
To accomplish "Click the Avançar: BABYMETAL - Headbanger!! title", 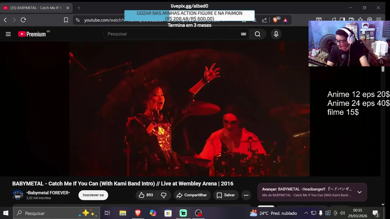I will [x=307, y=189].
